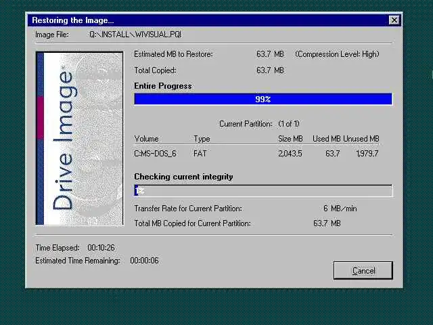
Task: Select the C:MS-DOS_6 volume entry
Action: 155,154
